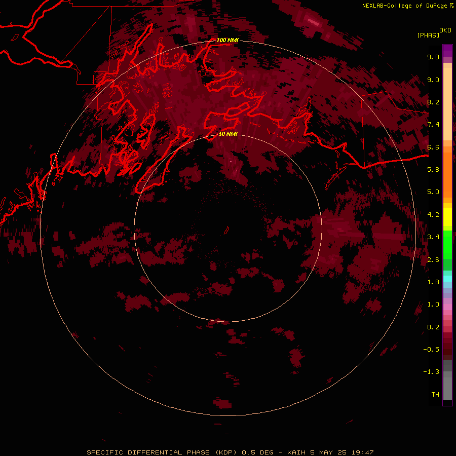Click the [PHAS] label near the color bar

428,35
